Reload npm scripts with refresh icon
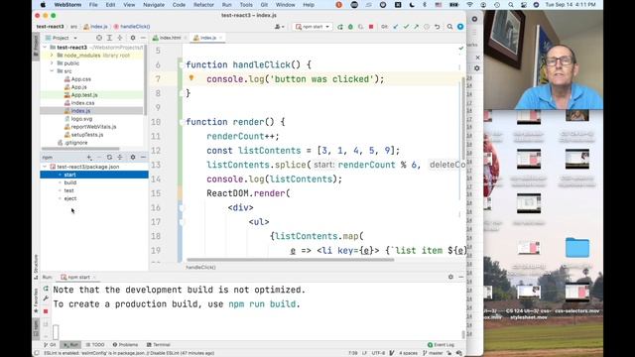The image size is (635, 357). pyautogui.click(x=109, y=157)
